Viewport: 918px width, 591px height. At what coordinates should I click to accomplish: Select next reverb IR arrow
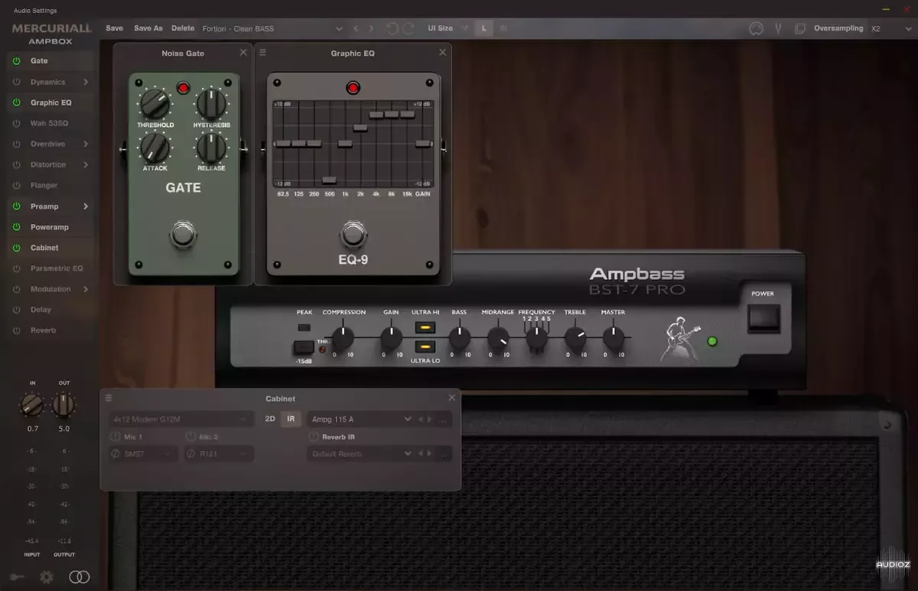pyautogui.click(x=429, y=453)
